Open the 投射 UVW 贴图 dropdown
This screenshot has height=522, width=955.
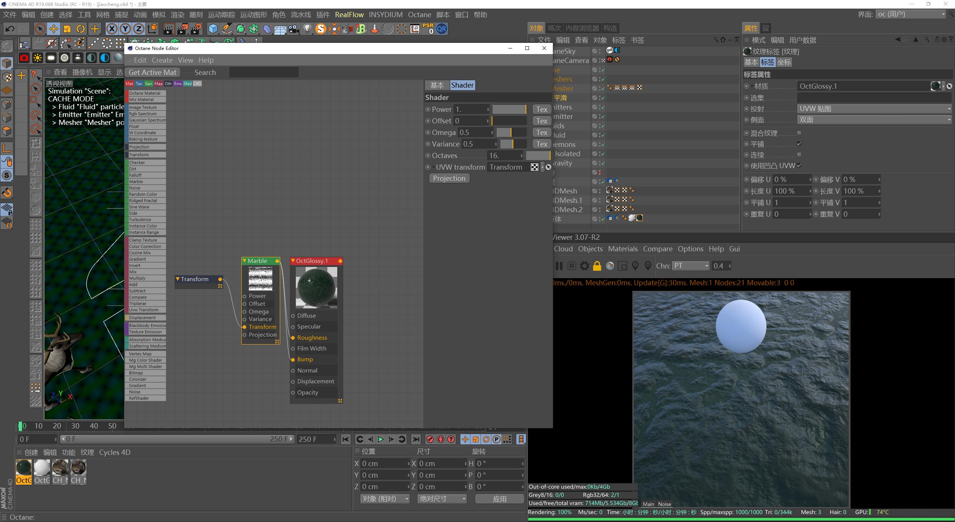(874, 109)
